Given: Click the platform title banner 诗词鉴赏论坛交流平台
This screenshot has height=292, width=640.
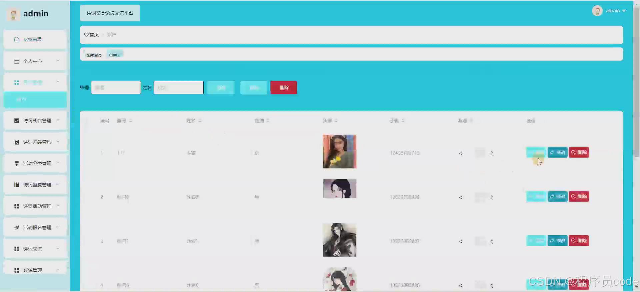Looking at the screenshot, I should tap(110, 13).
